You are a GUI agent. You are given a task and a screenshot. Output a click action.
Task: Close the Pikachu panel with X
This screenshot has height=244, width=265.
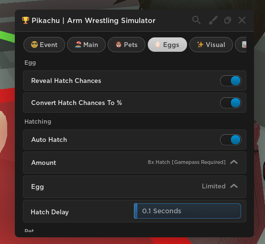coord(242,20)
